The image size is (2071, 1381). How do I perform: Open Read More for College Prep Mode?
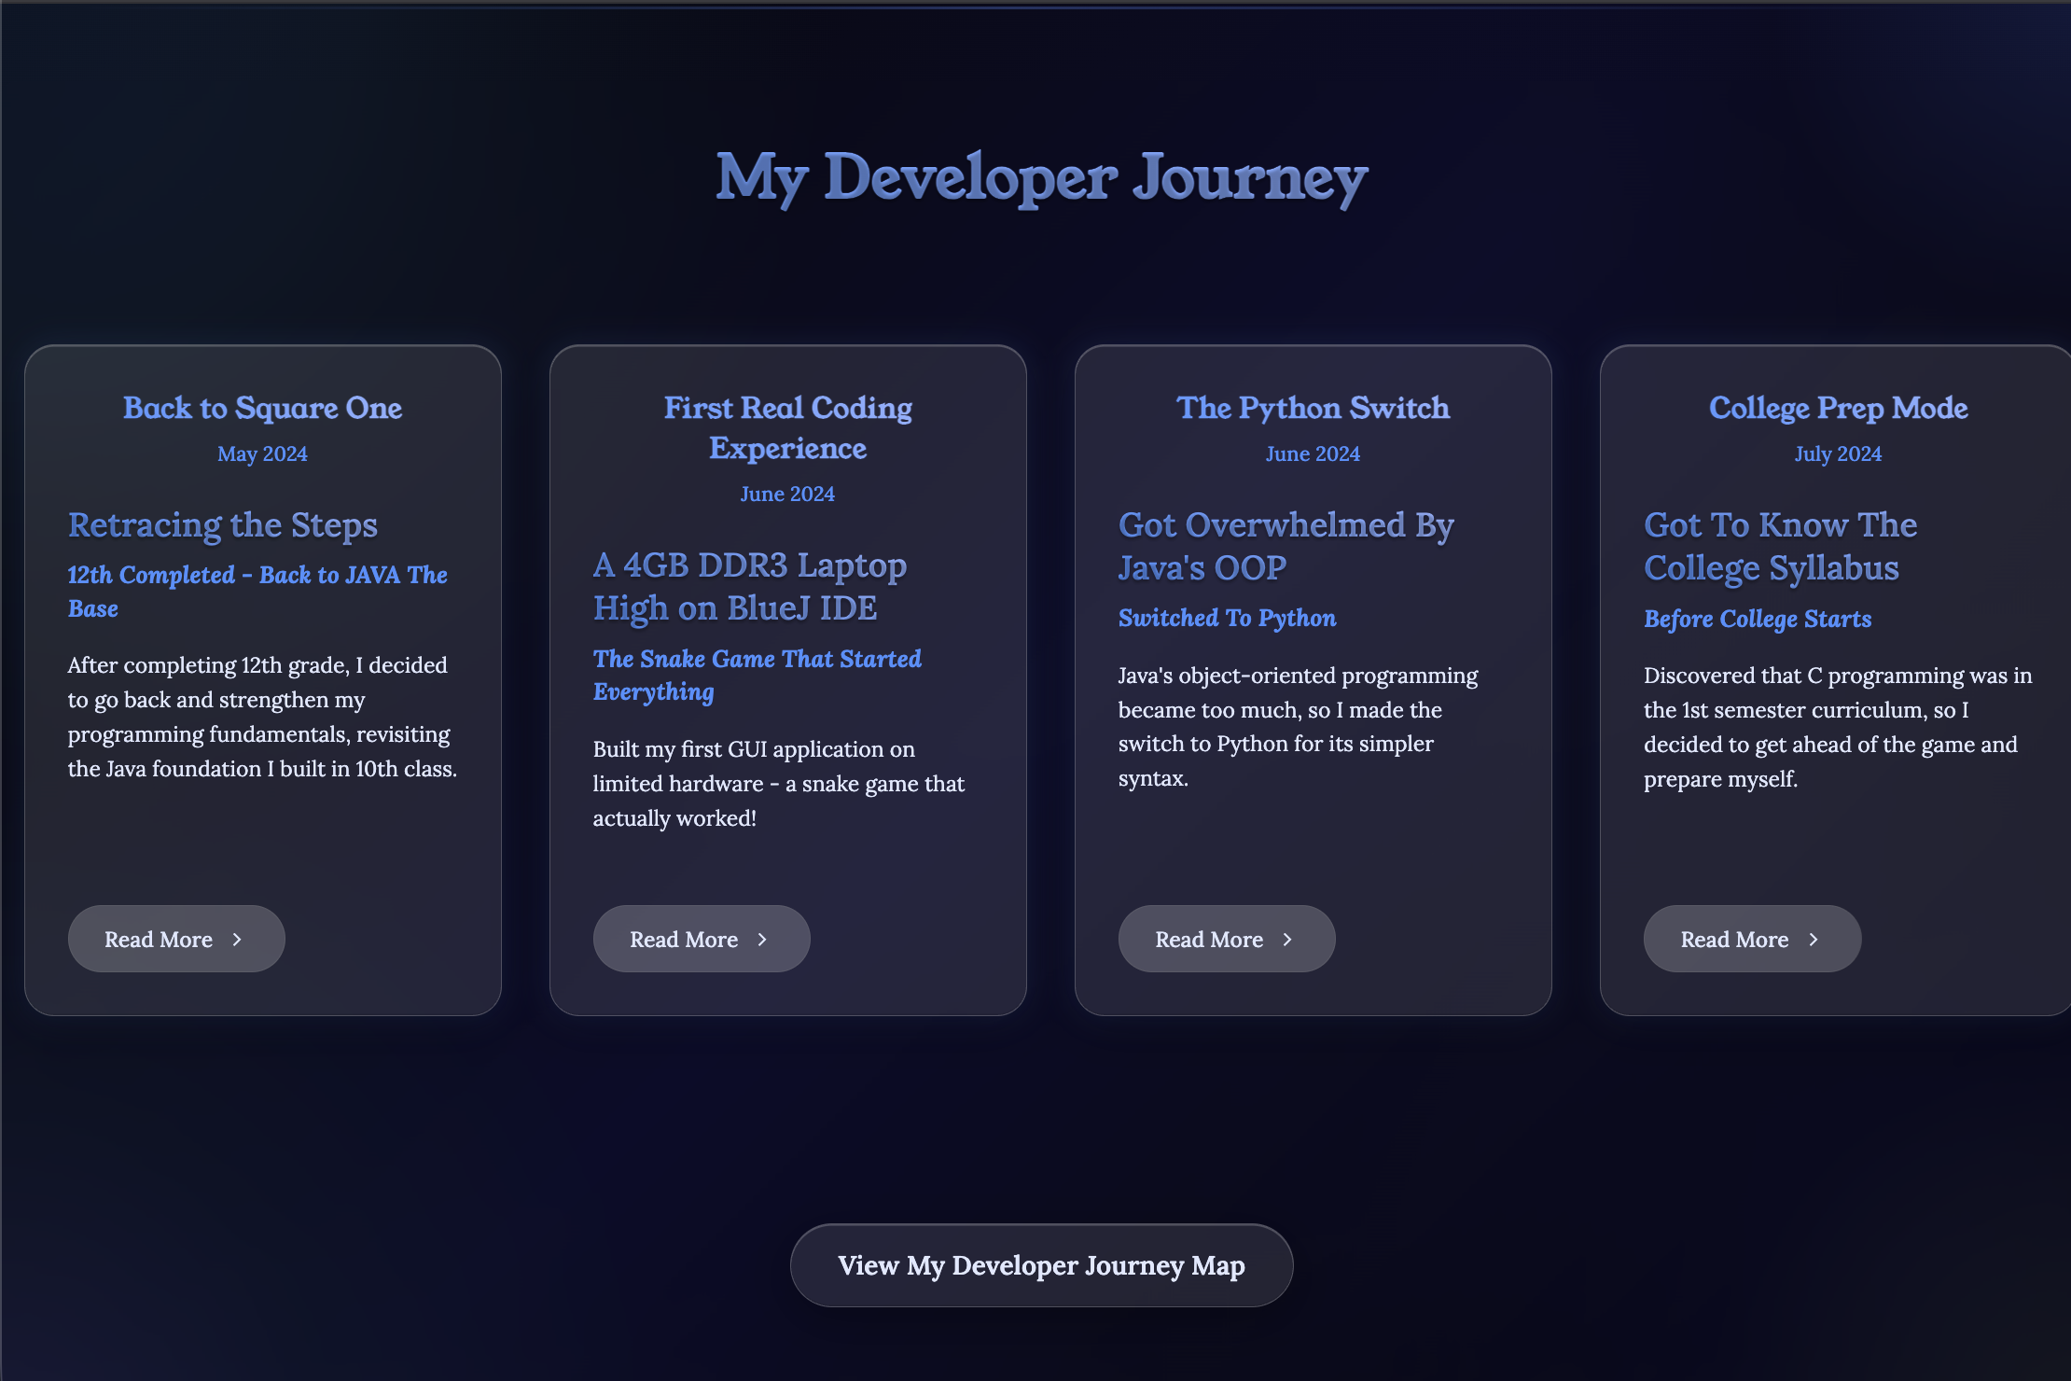(x=1751, y=939)
